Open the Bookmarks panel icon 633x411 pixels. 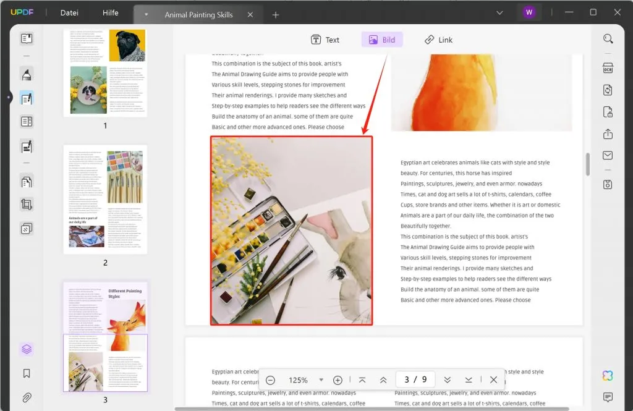27,373
